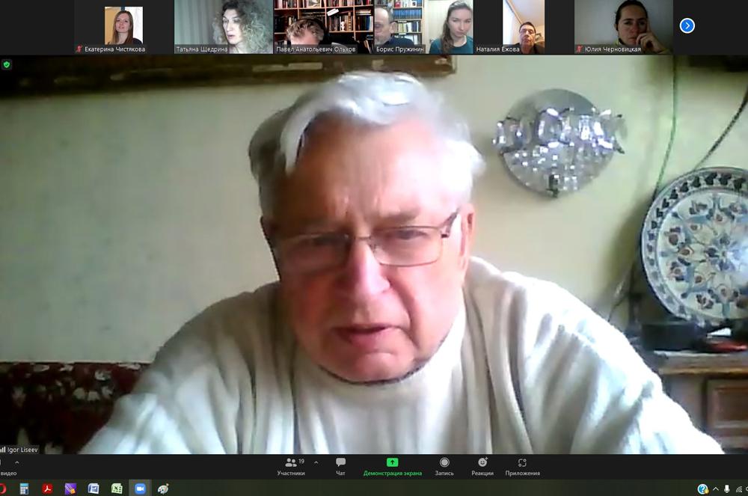
Task: Open the calculator icon in the taskbar
Action: (24, 489)
